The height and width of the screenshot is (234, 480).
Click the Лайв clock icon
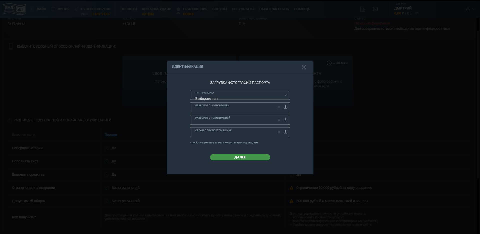[x=32, y=9]
